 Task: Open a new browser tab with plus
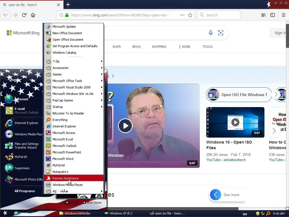coord(68,5)
